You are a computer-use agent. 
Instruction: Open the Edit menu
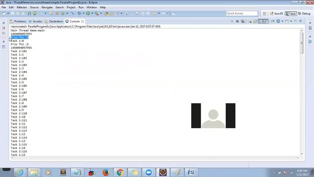point(11,7)
